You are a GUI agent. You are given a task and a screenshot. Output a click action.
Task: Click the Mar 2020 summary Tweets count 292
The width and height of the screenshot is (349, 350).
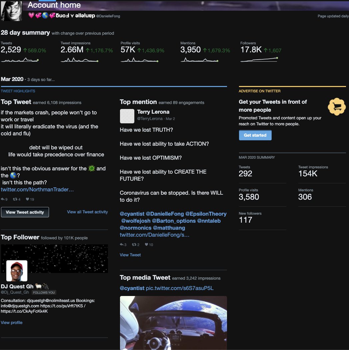245,173
